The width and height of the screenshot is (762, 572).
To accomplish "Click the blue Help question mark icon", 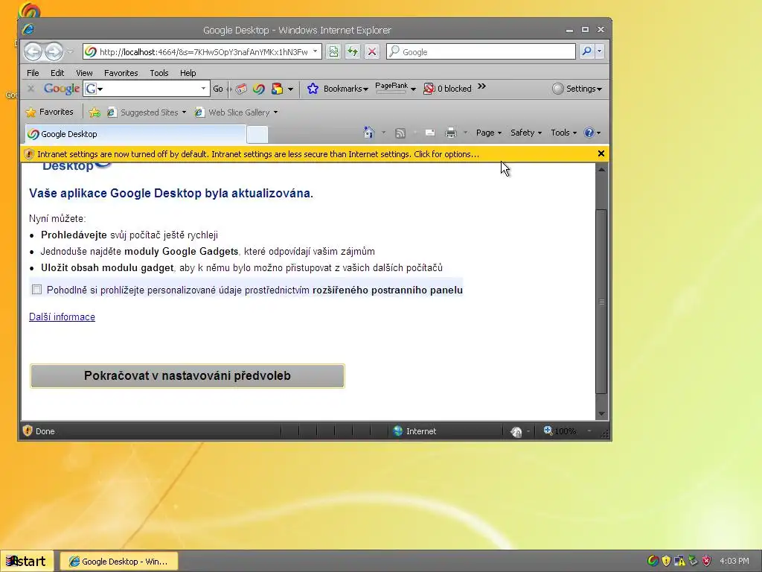I will 589,133.
